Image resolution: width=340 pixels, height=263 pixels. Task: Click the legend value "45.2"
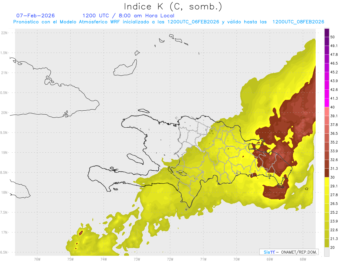point(334,72)
